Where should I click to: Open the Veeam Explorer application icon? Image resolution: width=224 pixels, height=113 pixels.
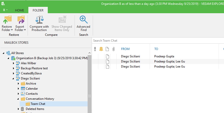[x=3, y=4]
